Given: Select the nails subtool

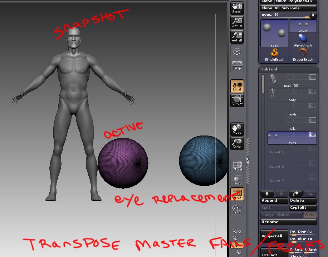Looking at the screenshot, I should coord(292,124).
